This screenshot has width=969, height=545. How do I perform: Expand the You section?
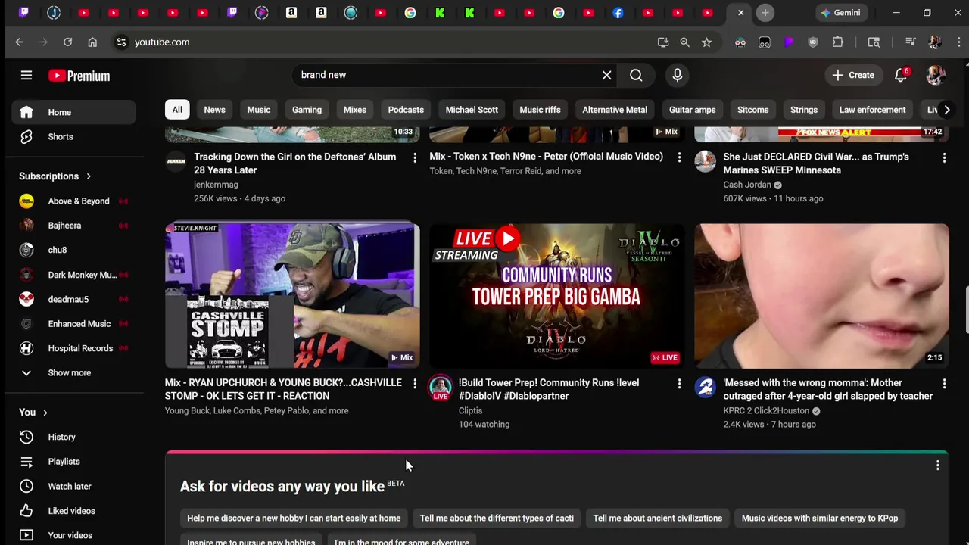coord(34,413)
